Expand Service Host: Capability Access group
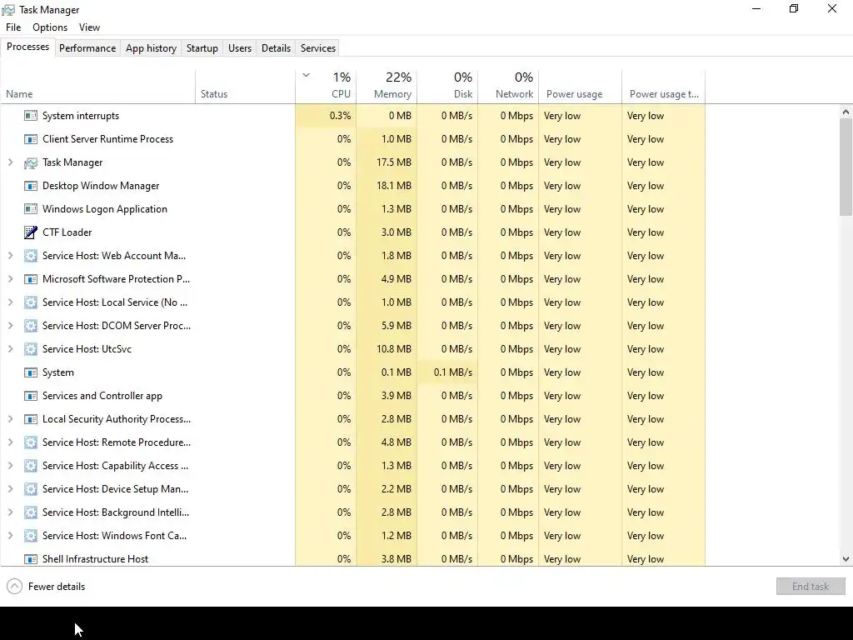853x640 pixels. point(10,466)
